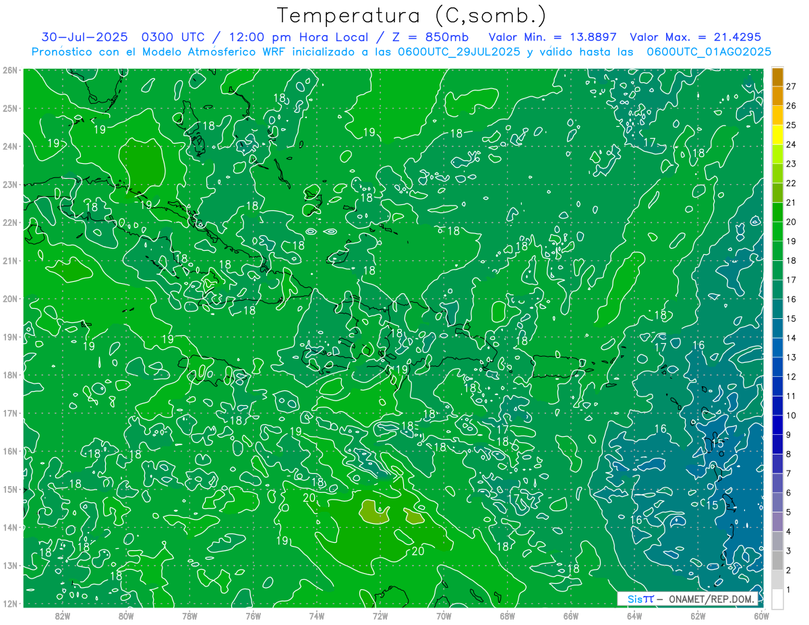The image size is (809, 625).
Task: Click the "Sisπ" logo text
Action: point(640,599)
